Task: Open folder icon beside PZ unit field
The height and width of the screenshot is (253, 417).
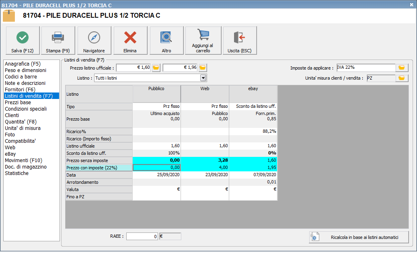Action: pos(402,78)
